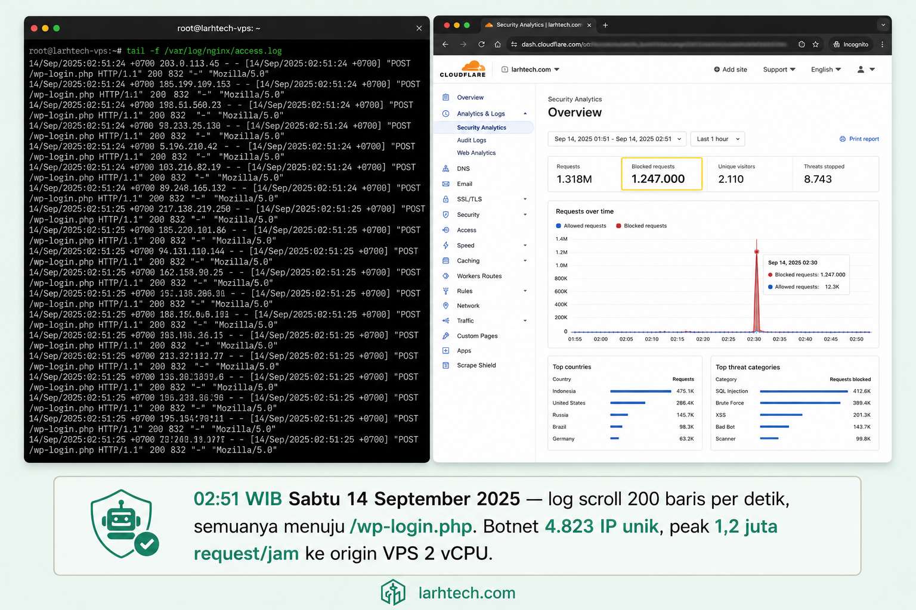The width and height of the screenshot is (916, 610).
Task: Open Scrape Shield sidebar item
Action: (476, 365)
